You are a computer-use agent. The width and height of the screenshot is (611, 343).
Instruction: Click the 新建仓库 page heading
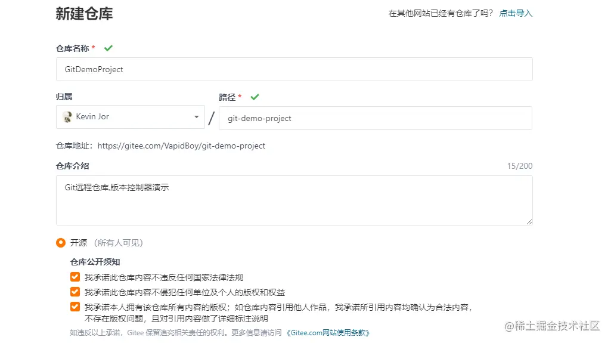click(x=84, y=14)
